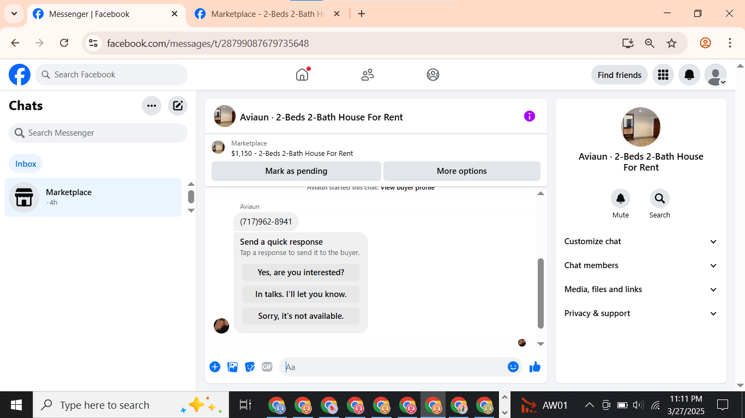Show hidden system tray icons chevron

(x=589, y=405)
